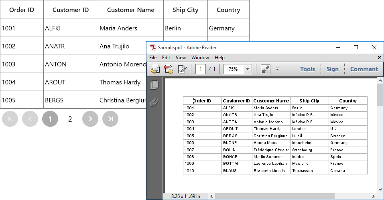Toggle read mode fullscreen icon
The height and width of the screenshot is (200, 384).
tap(266, 69)
